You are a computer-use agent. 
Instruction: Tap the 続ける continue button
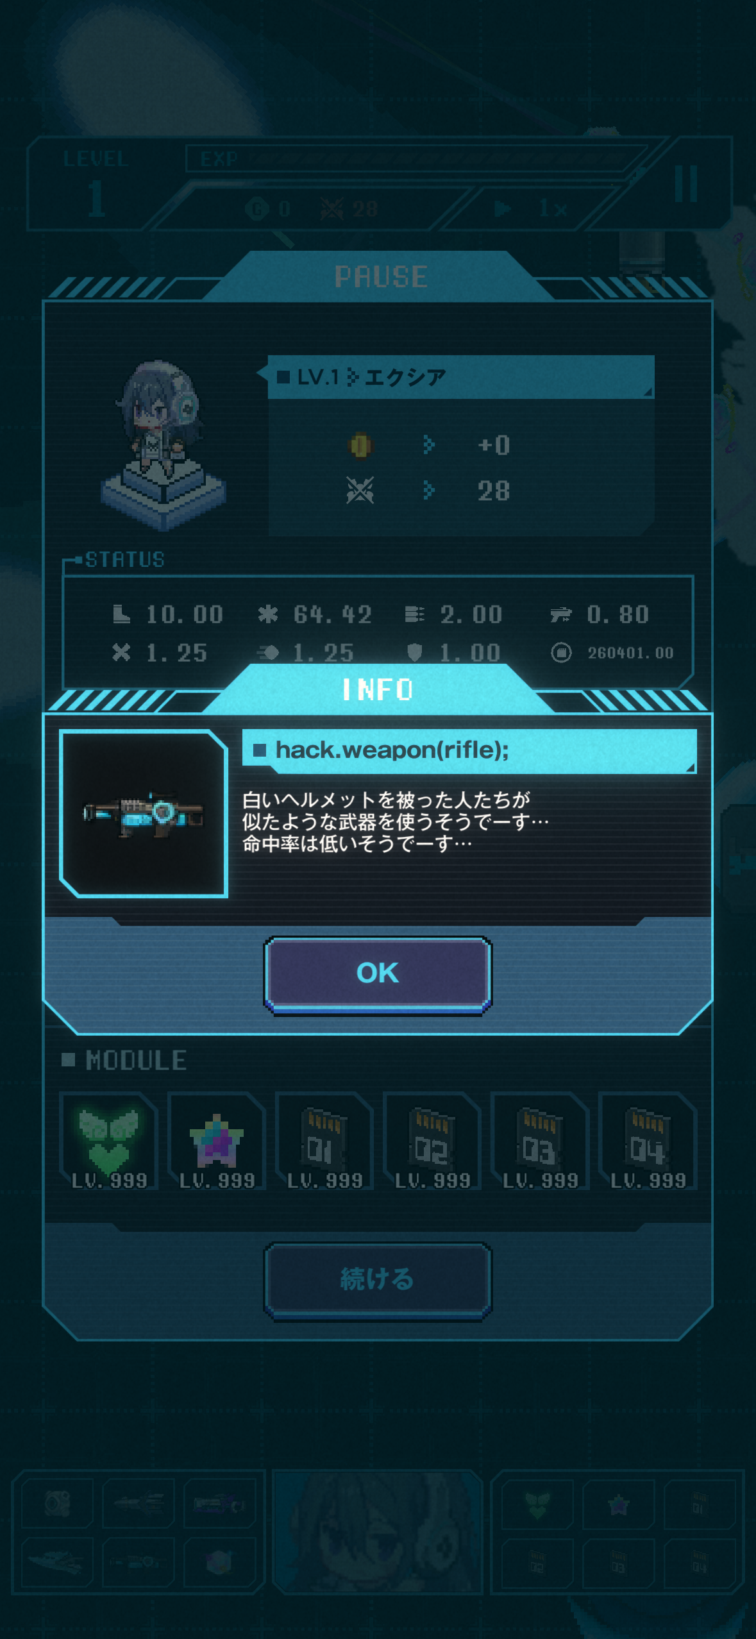pyautogui.click(x=378, y=1280)
